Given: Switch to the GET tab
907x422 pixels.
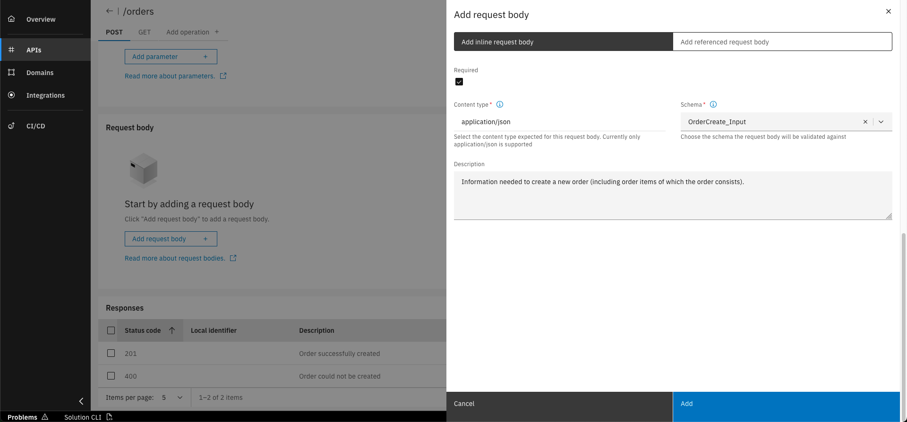Looking at the screenshot, I should coord(145,32).
